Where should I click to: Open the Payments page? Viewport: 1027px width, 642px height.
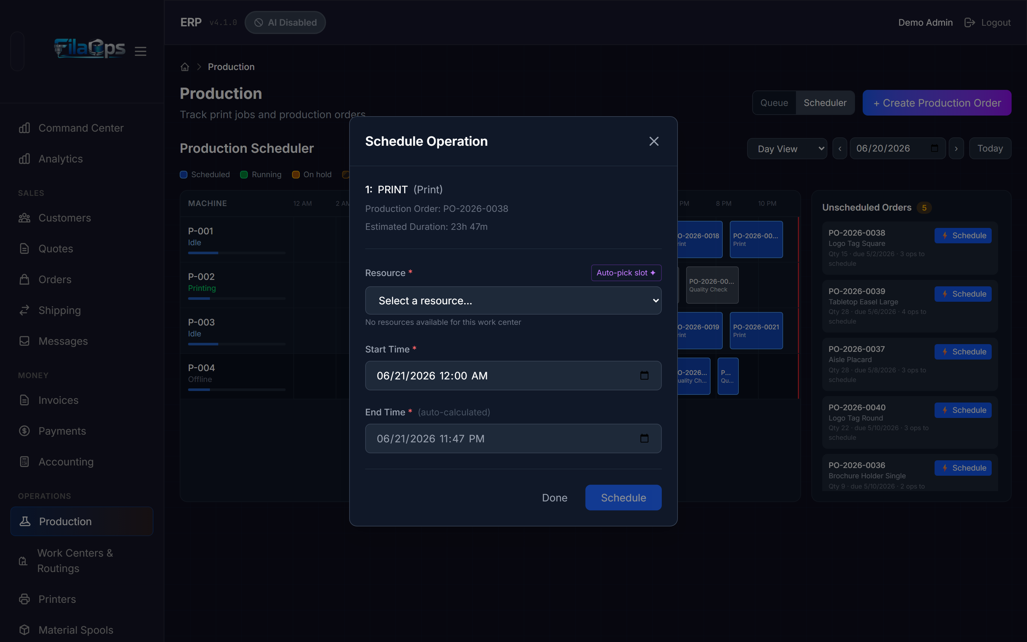(x=82, y=431)
